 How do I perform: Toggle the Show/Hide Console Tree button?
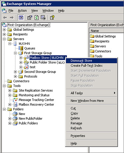coord(21,18)
